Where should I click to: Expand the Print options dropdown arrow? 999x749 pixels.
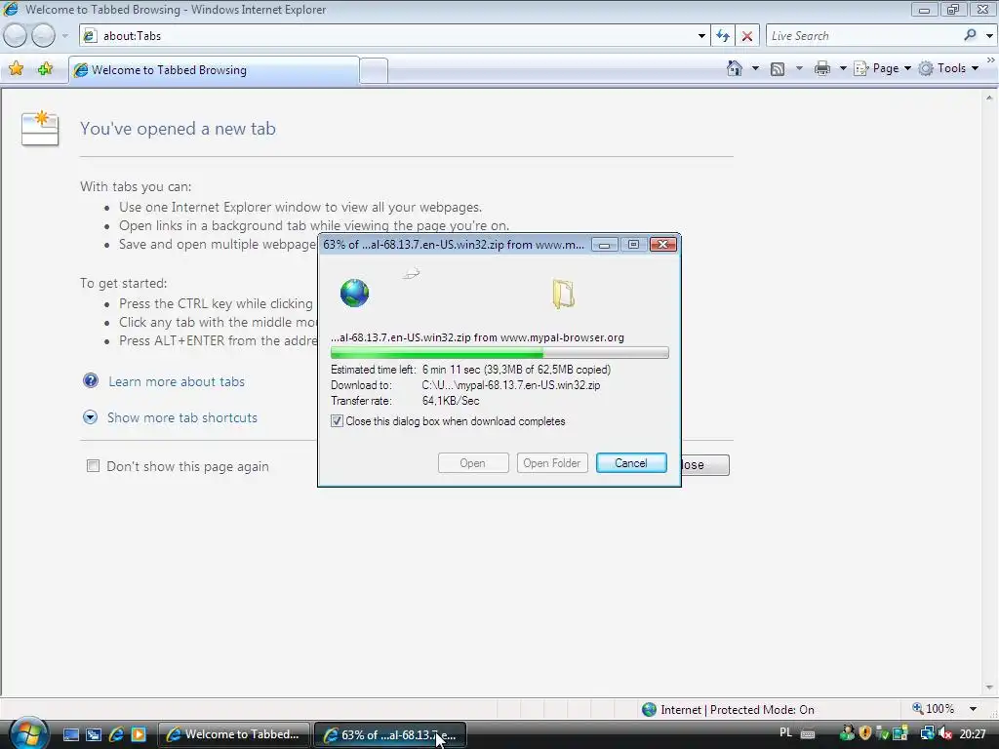coord(843,68)
